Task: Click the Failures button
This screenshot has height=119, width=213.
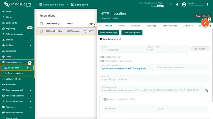Action: [x=200, y=49]
